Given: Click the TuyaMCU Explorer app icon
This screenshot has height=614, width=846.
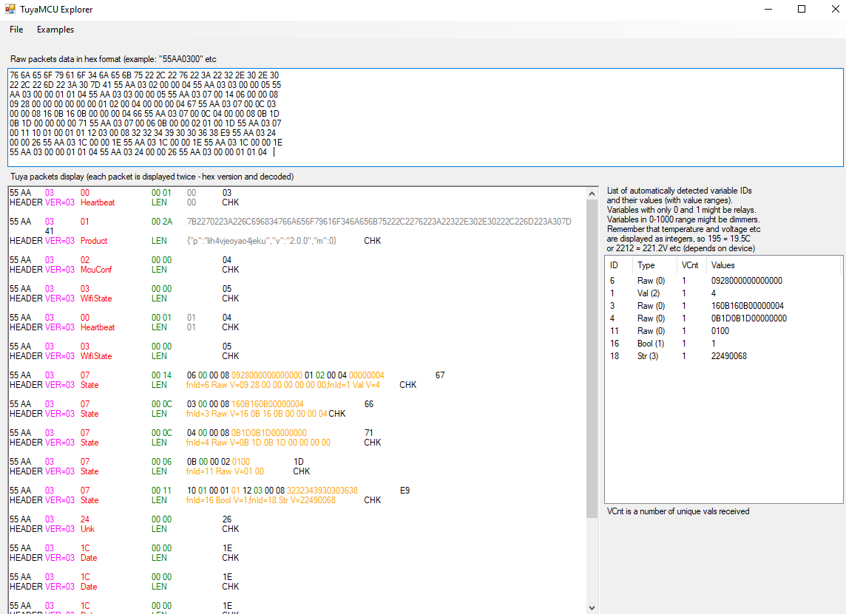Looking at the screenshot, I should [10, 9].
